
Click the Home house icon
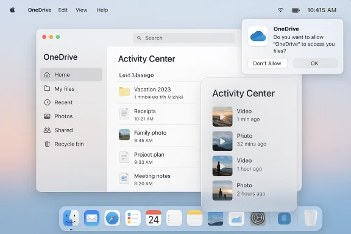[47, 74]
